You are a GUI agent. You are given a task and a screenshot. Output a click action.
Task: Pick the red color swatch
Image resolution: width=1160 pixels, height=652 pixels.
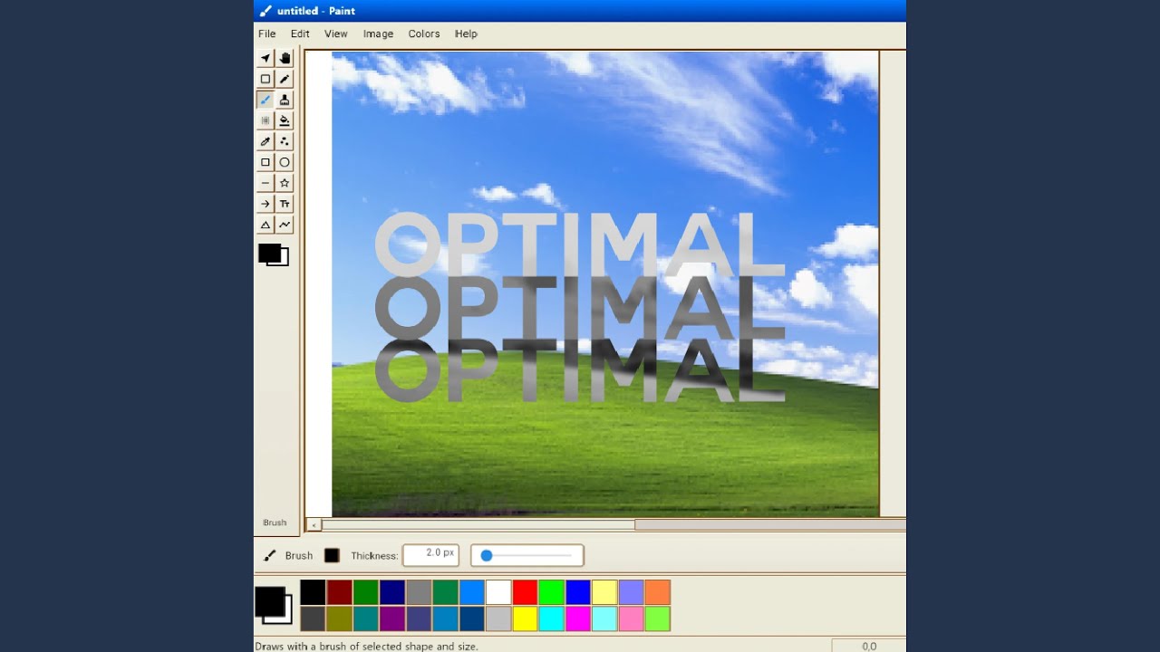tap(525, 592)
